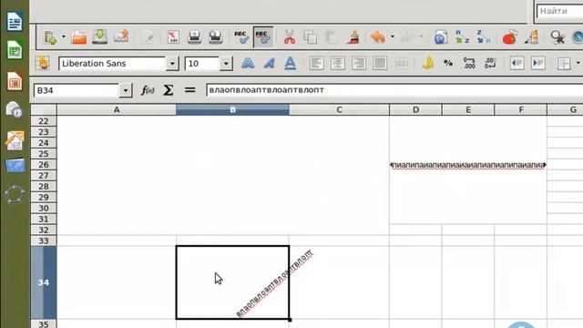Show Draw Functions icon

pos(532,37)
